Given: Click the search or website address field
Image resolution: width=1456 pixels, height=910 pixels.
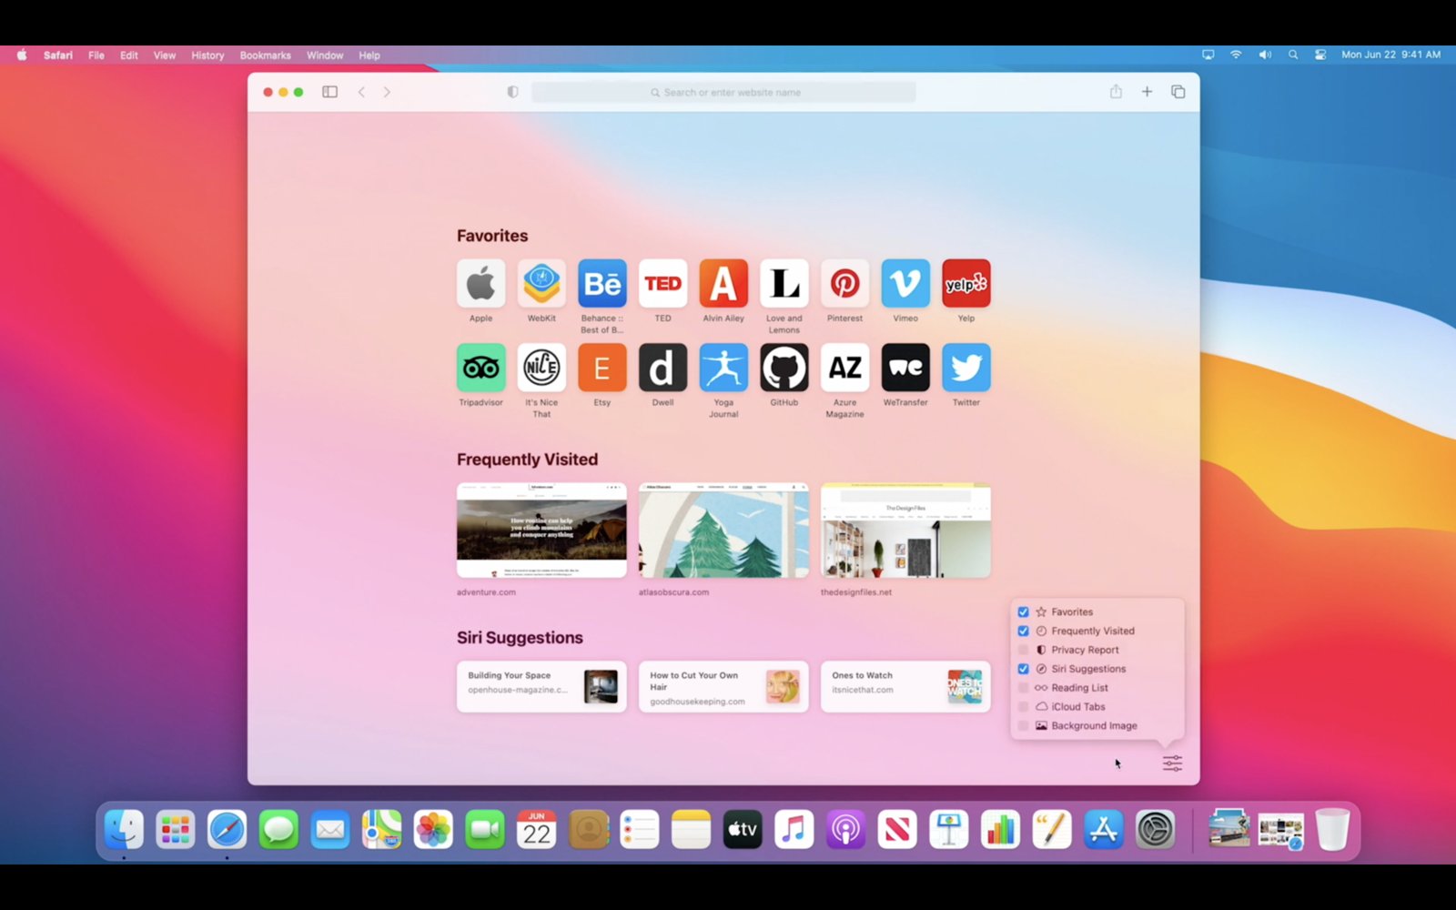Looking at the screenshot, I should pos(723,92).
